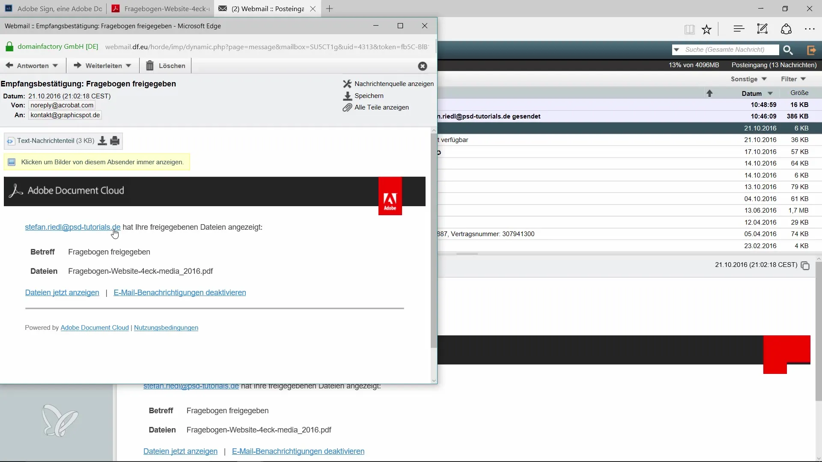The height and width of the screenshot is (462, 822).
Task: Click the up arrow sort icon
Action: 709,93
